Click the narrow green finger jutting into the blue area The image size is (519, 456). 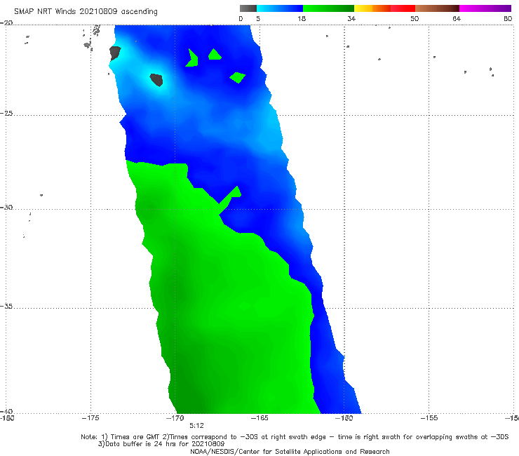coord(231,196)
